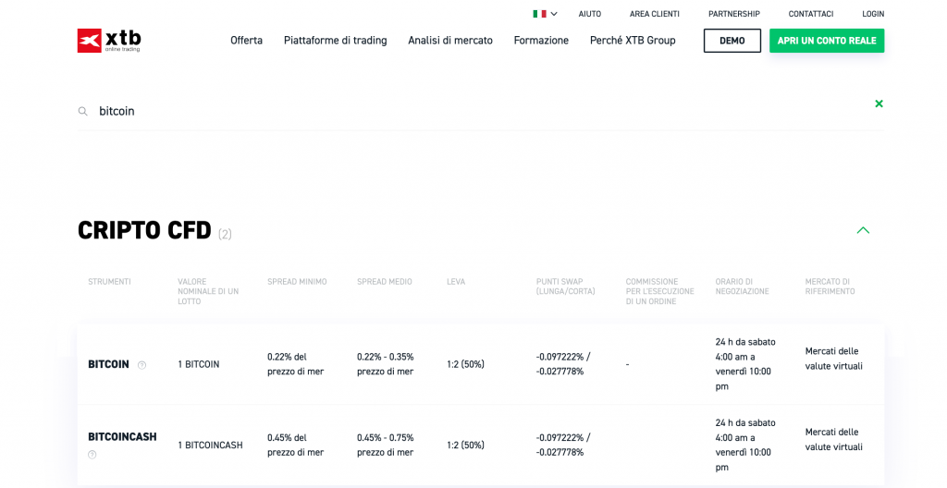The height and width of the screenshot is (488, 947).
Task: Click the VALORE NOMINALE DI UN LOTTO header
Action: click(208, 291)
